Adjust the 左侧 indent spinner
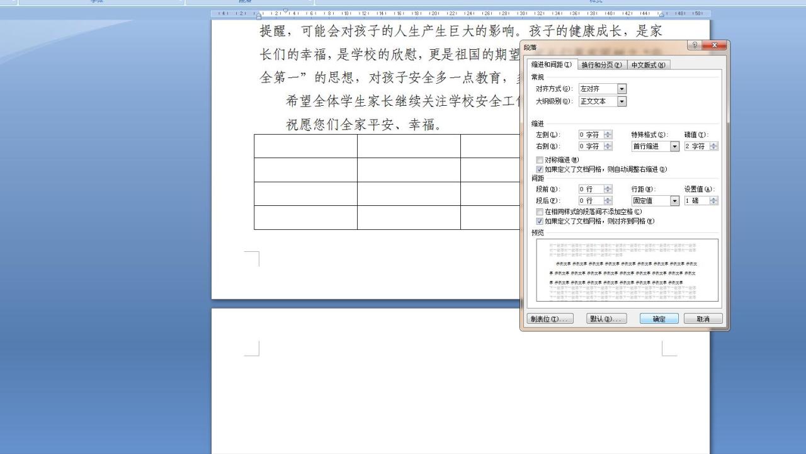This screenshot has width=806, height=454. coord(608,135)
